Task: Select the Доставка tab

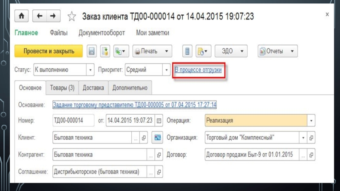Action: (93, 88)
